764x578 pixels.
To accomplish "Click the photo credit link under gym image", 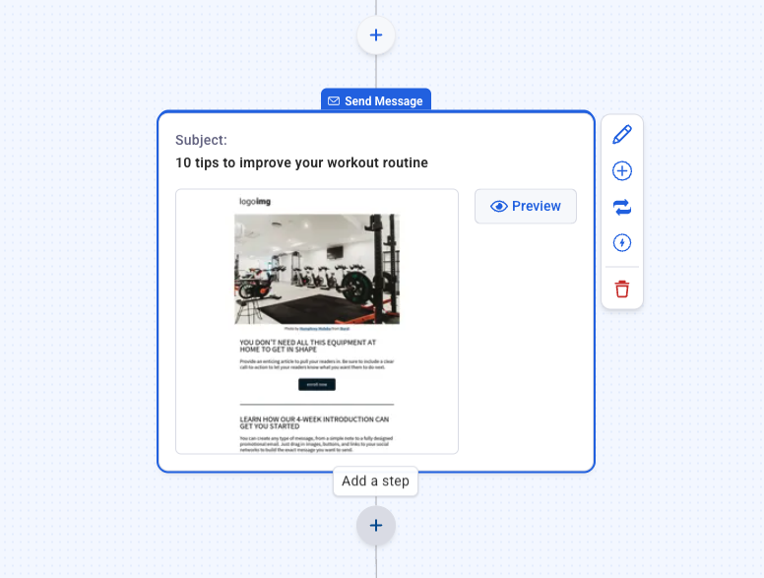I will (317, 329).
